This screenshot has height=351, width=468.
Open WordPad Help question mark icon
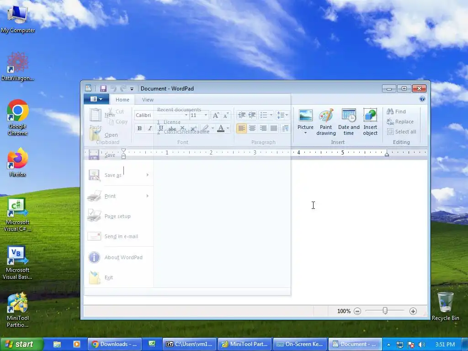pos(422,99)
